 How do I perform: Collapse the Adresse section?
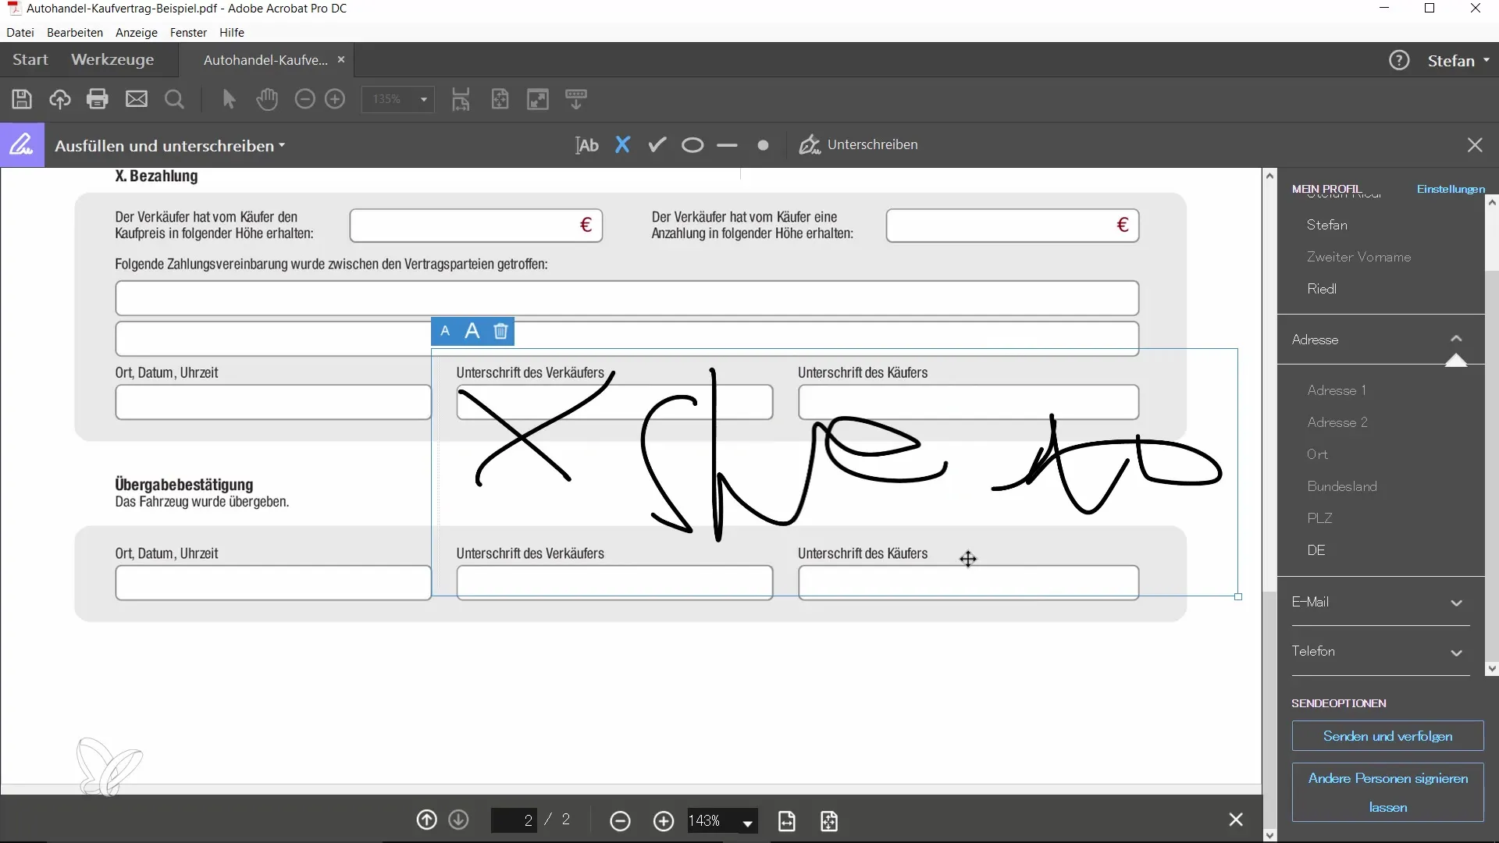tap(1456, 340)
